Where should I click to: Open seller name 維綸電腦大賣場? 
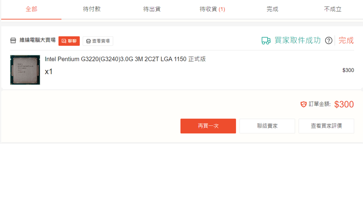pyautogui.click(x=37, y=40)
